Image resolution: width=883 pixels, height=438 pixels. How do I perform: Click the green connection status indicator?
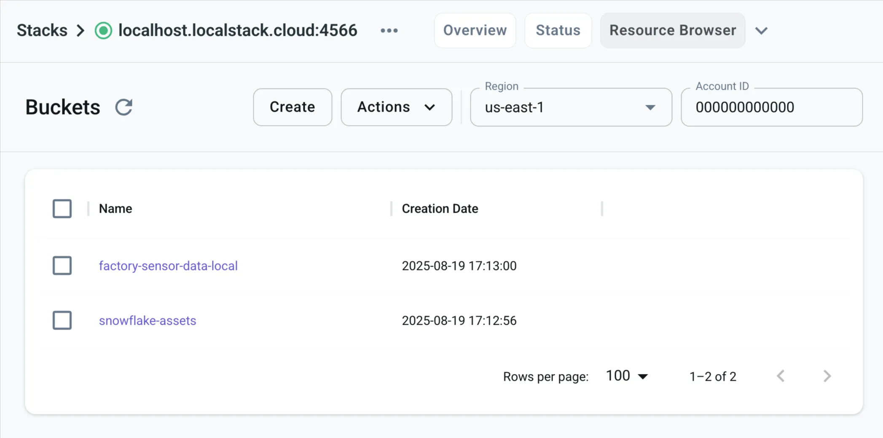coord(103,30)
